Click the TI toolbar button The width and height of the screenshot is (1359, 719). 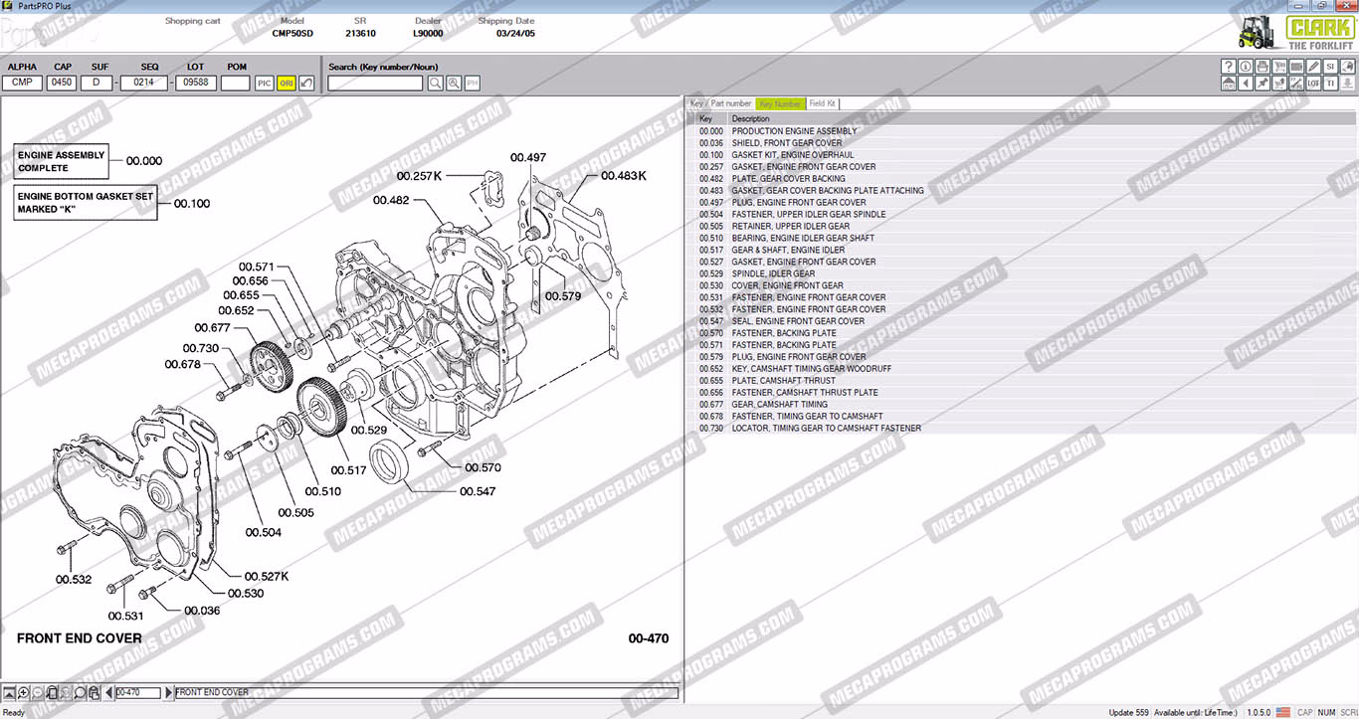click(1330, 84)
